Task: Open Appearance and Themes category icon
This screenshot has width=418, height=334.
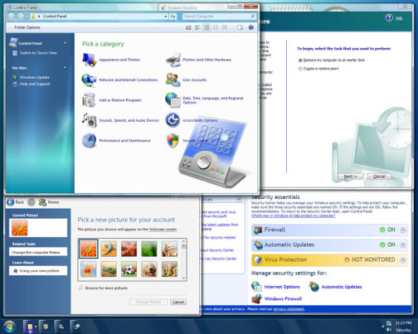Action: coord(90,60)
